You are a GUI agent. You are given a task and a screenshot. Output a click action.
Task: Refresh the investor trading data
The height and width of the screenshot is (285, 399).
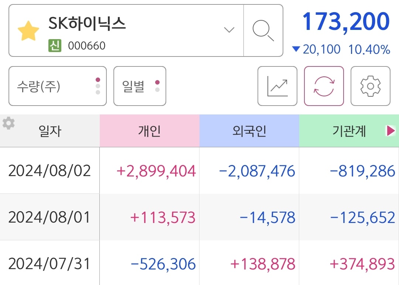coord(324,86)
